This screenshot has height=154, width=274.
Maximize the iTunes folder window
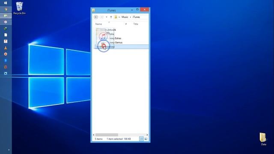(x=137, y=9)
